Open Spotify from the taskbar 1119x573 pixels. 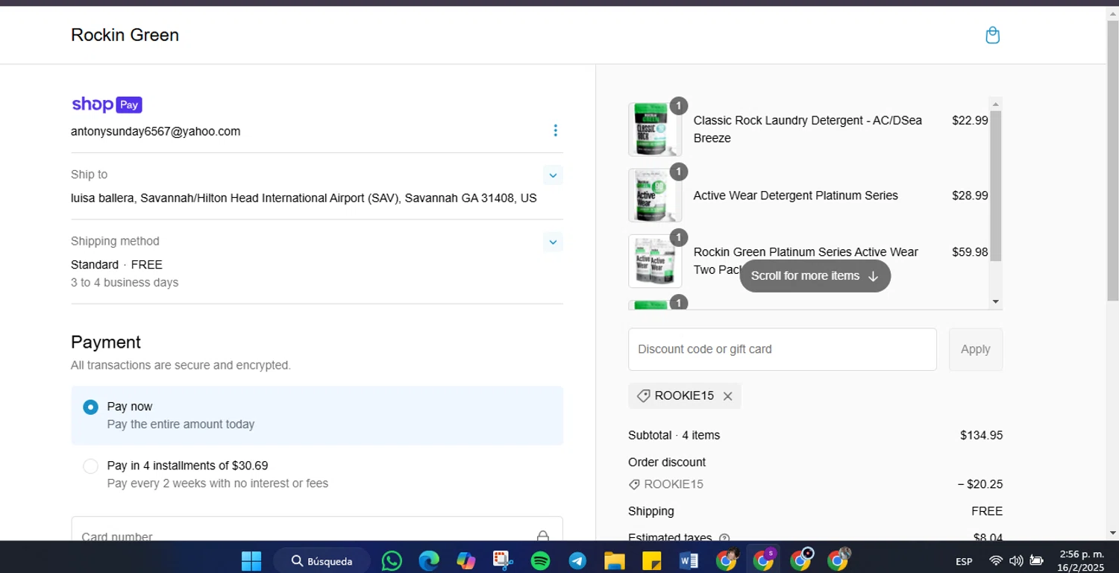pyautogui.click(x=540, y=560)
